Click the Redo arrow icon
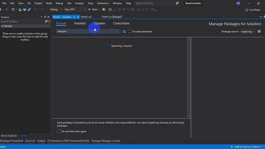 (42, 10)
